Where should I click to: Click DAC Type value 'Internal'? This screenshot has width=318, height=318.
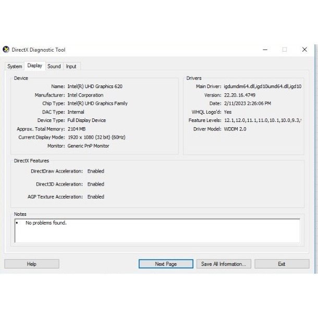[76, 112]
